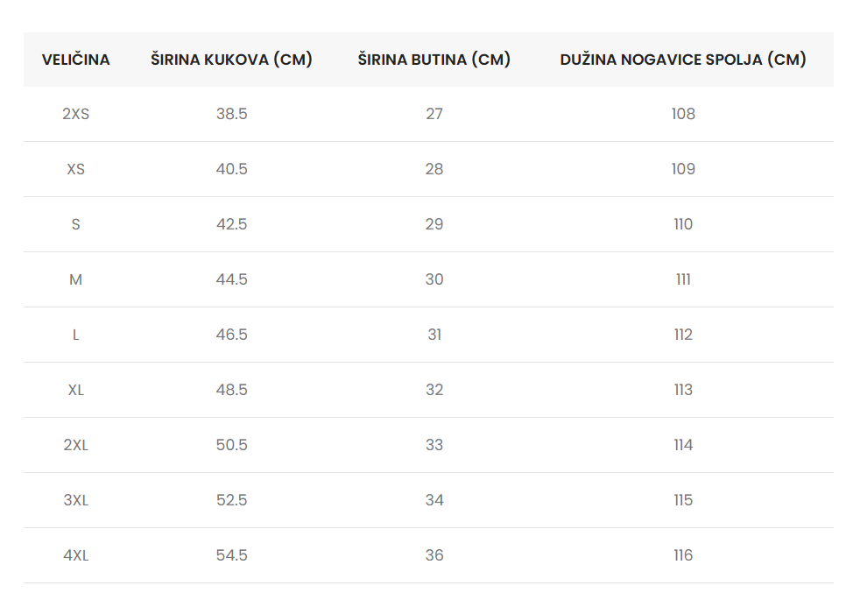Click hip width value 38.5
The height and width of the screenshot is (614, 853).
coord(232,114)
